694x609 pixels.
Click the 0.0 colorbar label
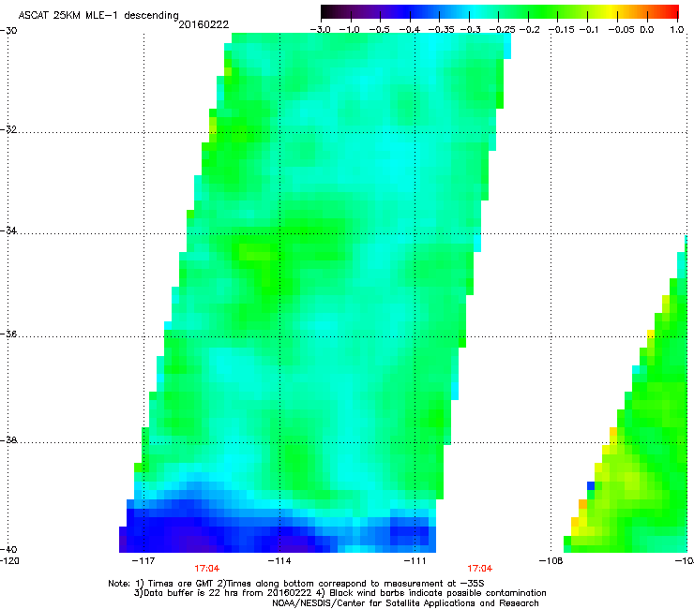click(647, 30)
